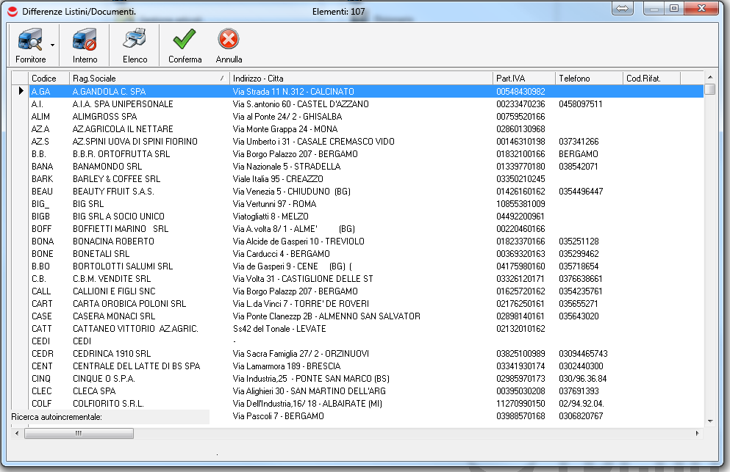Click the Indirizzo - Citta column header
Image resolution: width=730 pixels, height=472 pixels.
click(360, 78)
